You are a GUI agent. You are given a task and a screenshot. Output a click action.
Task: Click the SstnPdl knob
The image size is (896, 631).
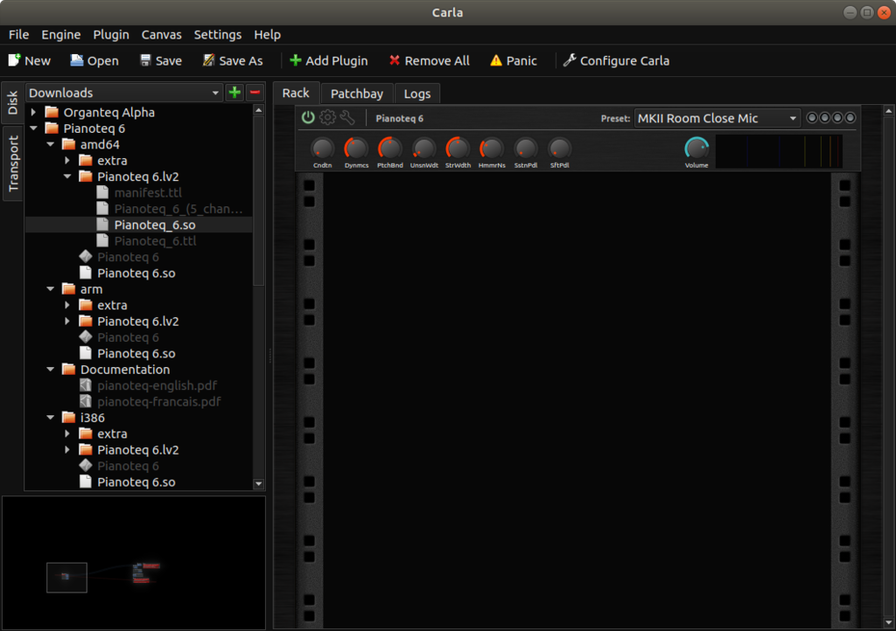(x=526, y=149)
